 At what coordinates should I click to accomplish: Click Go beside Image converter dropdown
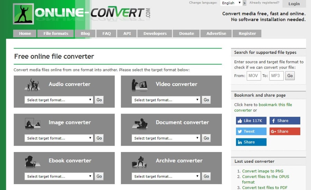[99, 138]
